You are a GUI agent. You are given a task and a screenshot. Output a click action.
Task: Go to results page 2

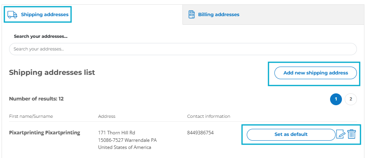tap(351, 99)
